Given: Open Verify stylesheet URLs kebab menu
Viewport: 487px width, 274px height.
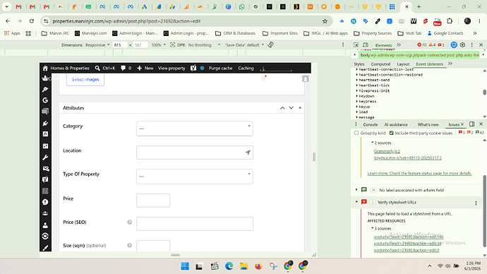Looking at the screenshot, I should [476, 203].
